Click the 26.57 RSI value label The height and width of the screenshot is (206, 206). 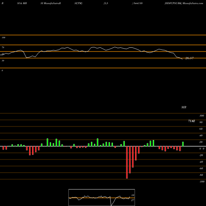(x=190, y=58)
